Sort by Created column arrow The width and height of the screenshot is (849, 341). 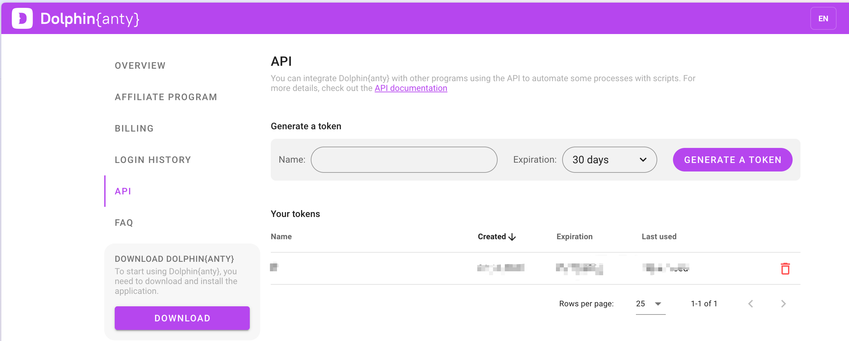[x=512, y=237]
